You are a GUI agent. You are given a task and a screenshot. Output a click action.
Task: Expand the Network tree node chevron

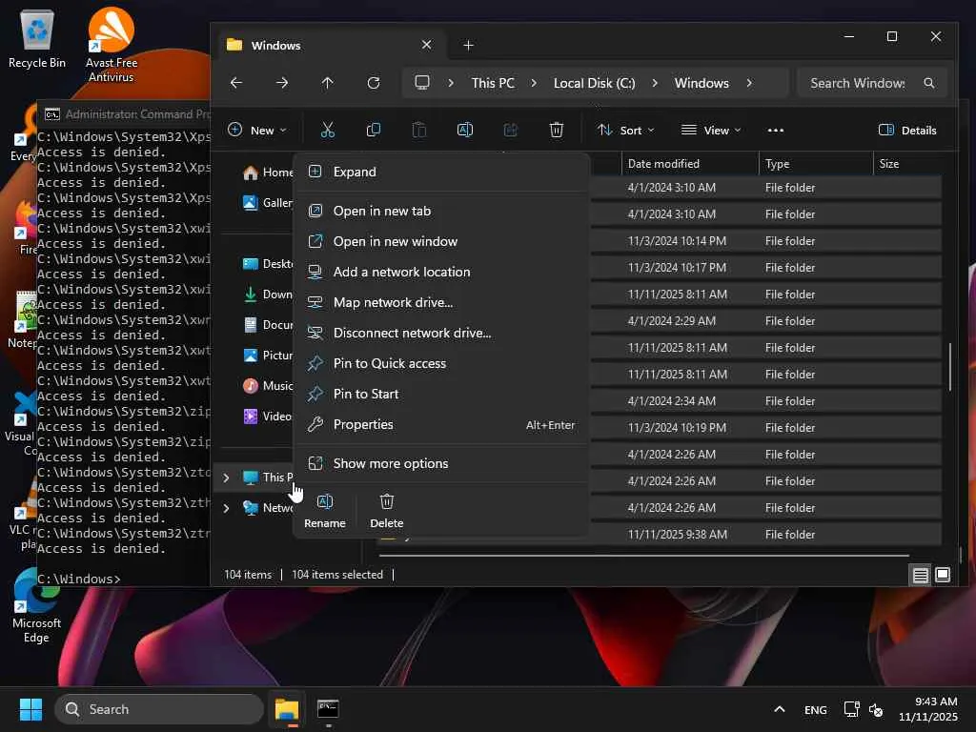click(226, 508)
